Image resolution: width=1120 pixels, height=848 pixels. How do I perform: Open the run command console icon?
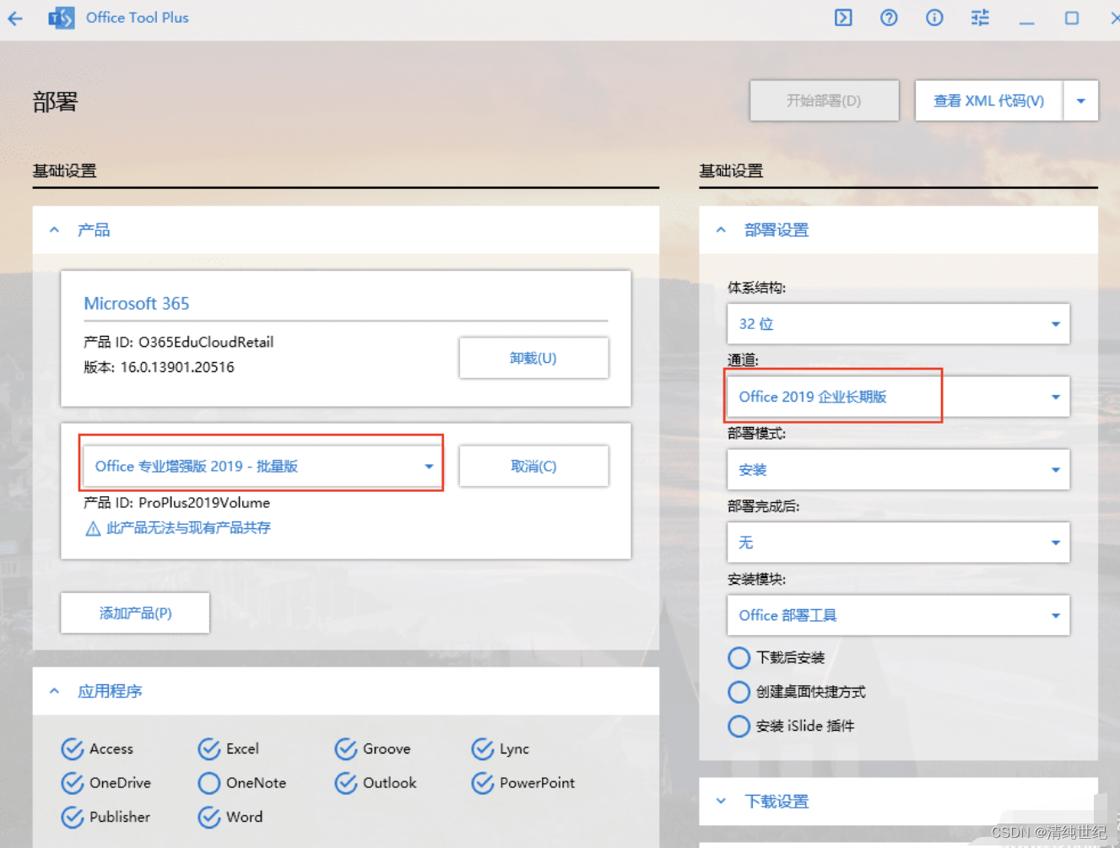843,18
